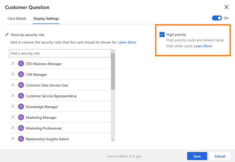Click the Relationship Insights Admin avatar icon
This screenshot has width=235, height=162.
coord(21,139)
